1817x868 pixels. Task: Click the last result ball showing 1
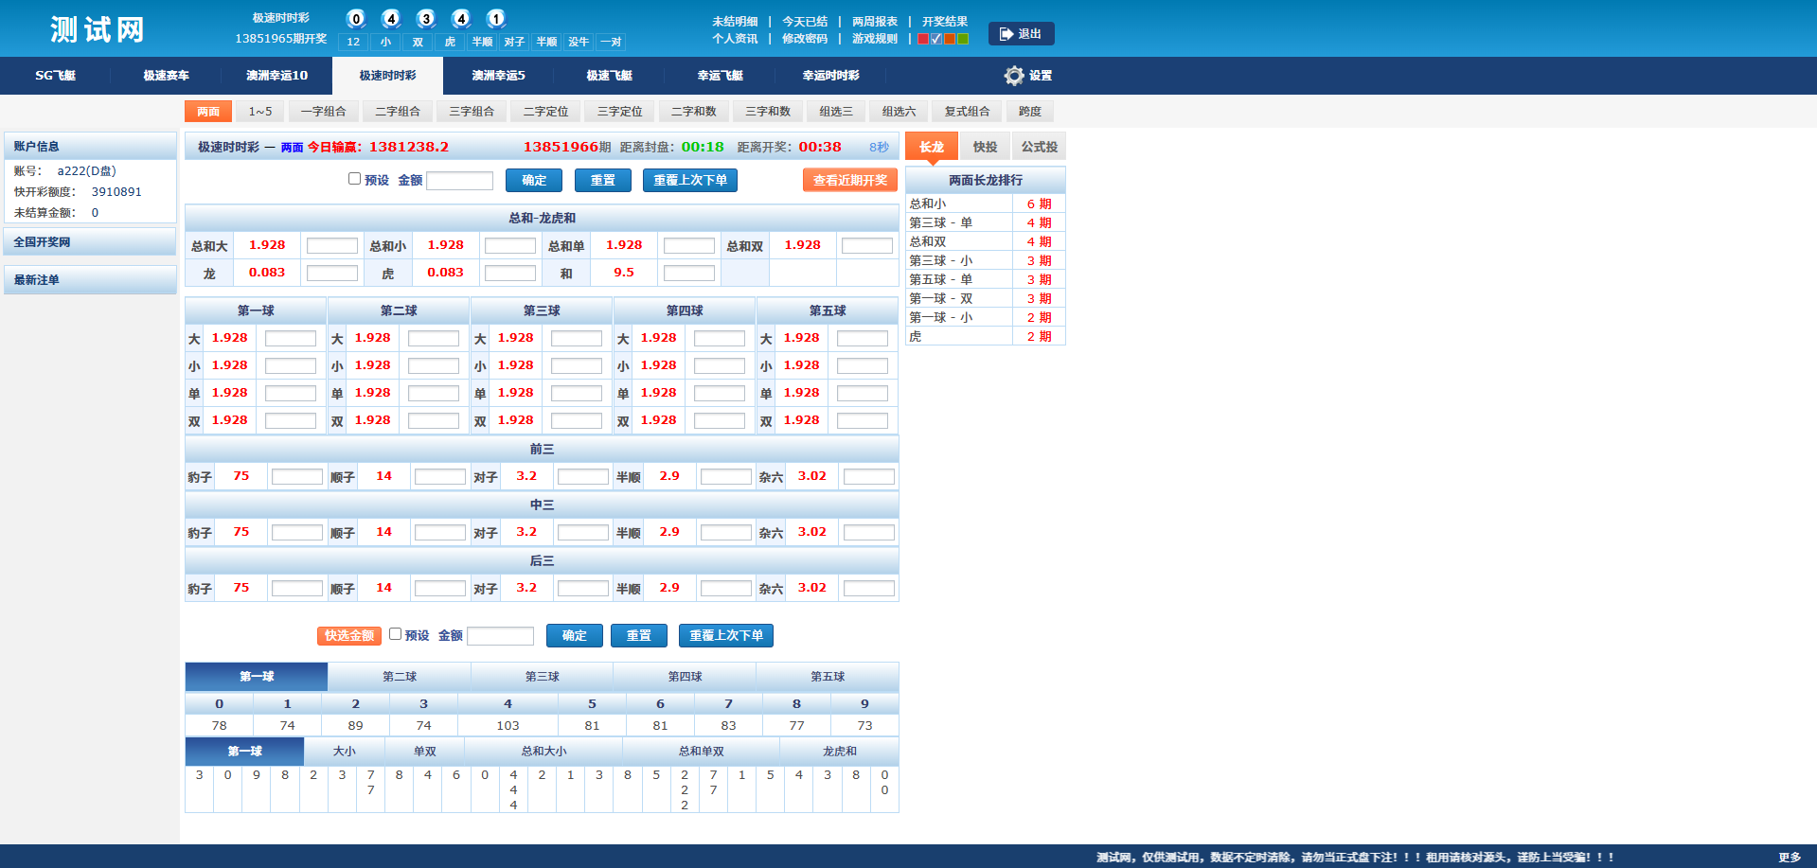495,19
